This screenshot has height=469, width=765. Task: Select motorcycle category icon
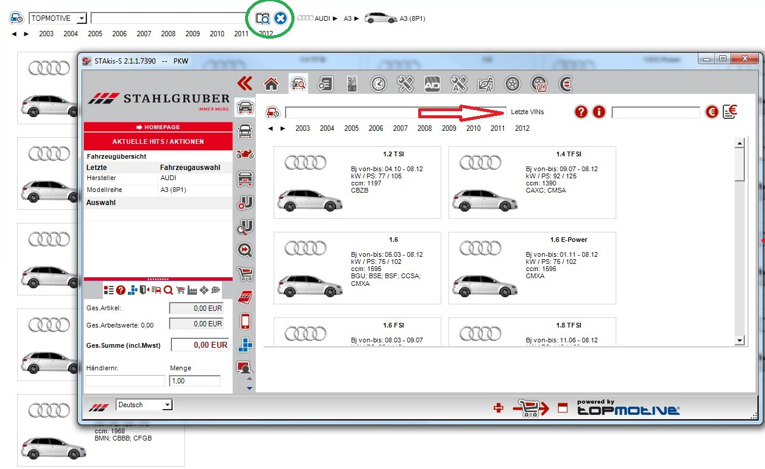click(244, 155)
